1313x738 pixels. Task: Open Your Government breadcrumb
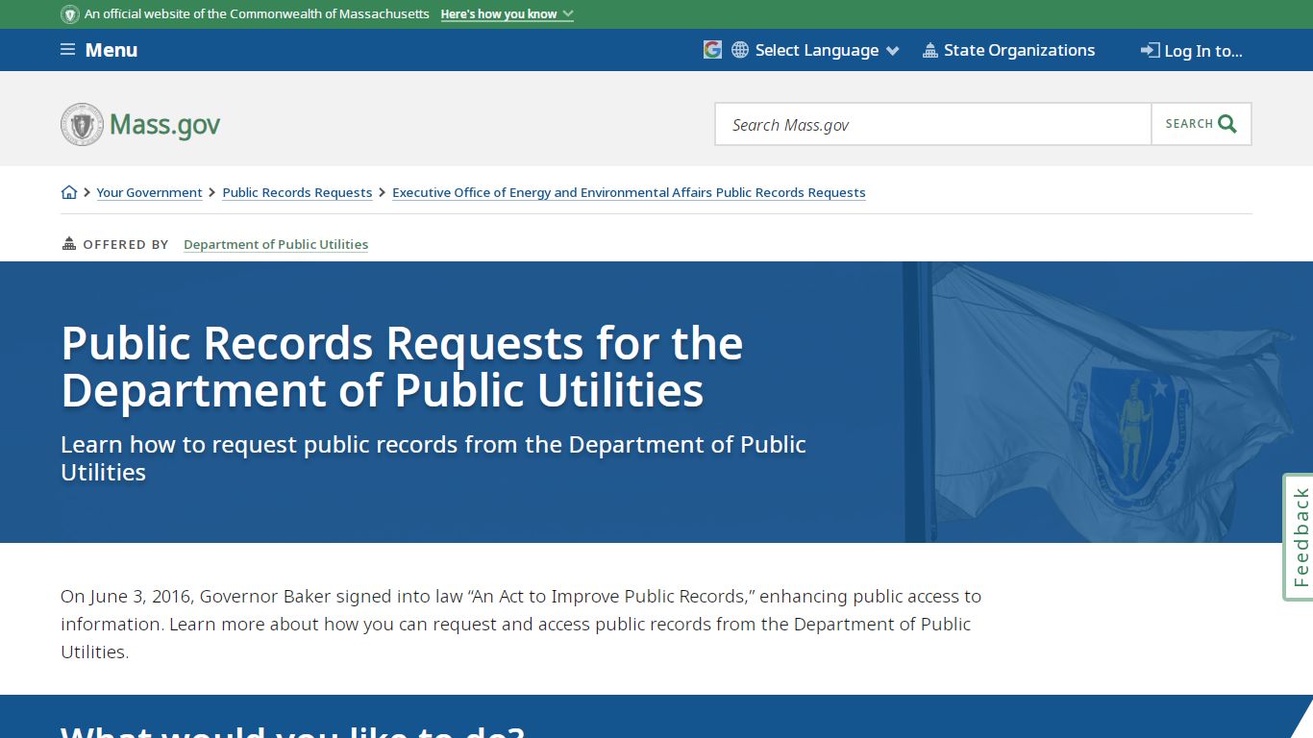point(149,192)
